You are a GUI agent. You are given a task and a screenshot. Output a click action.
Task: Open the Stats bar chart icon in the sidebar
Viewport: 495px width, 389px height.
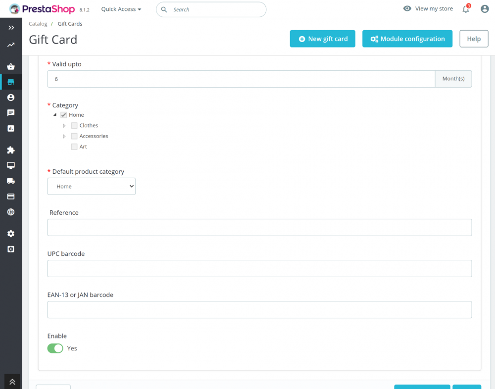coord(11,129)
